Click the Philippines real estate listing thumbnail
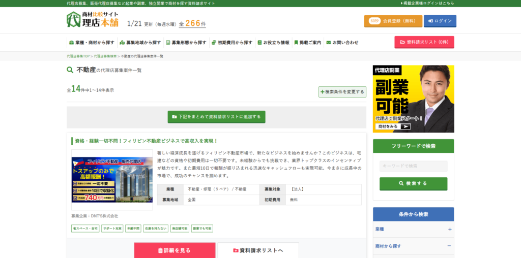Viewport: 521px width, 258px height. (112, 180)
